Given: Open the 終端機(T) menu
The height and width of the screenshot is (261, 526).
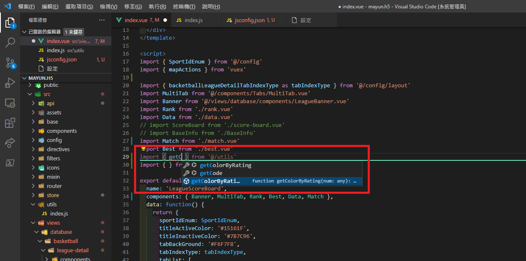Looking at the screenshot, I should coord(184,7).
